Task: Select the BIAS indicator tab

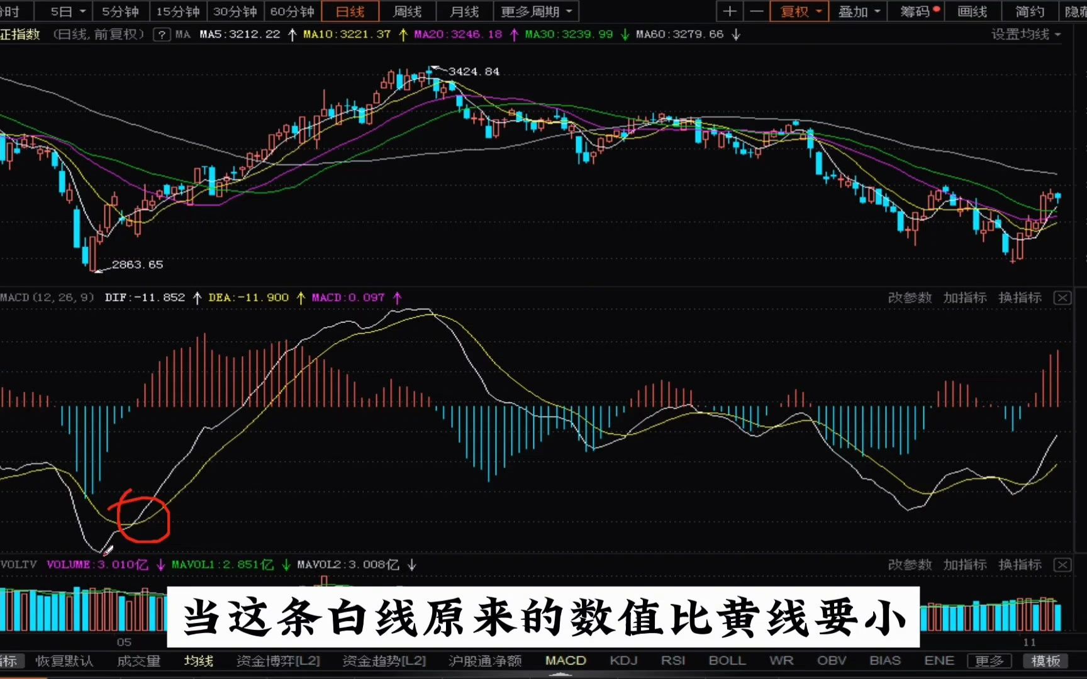Action: click(x=885, y=661)
